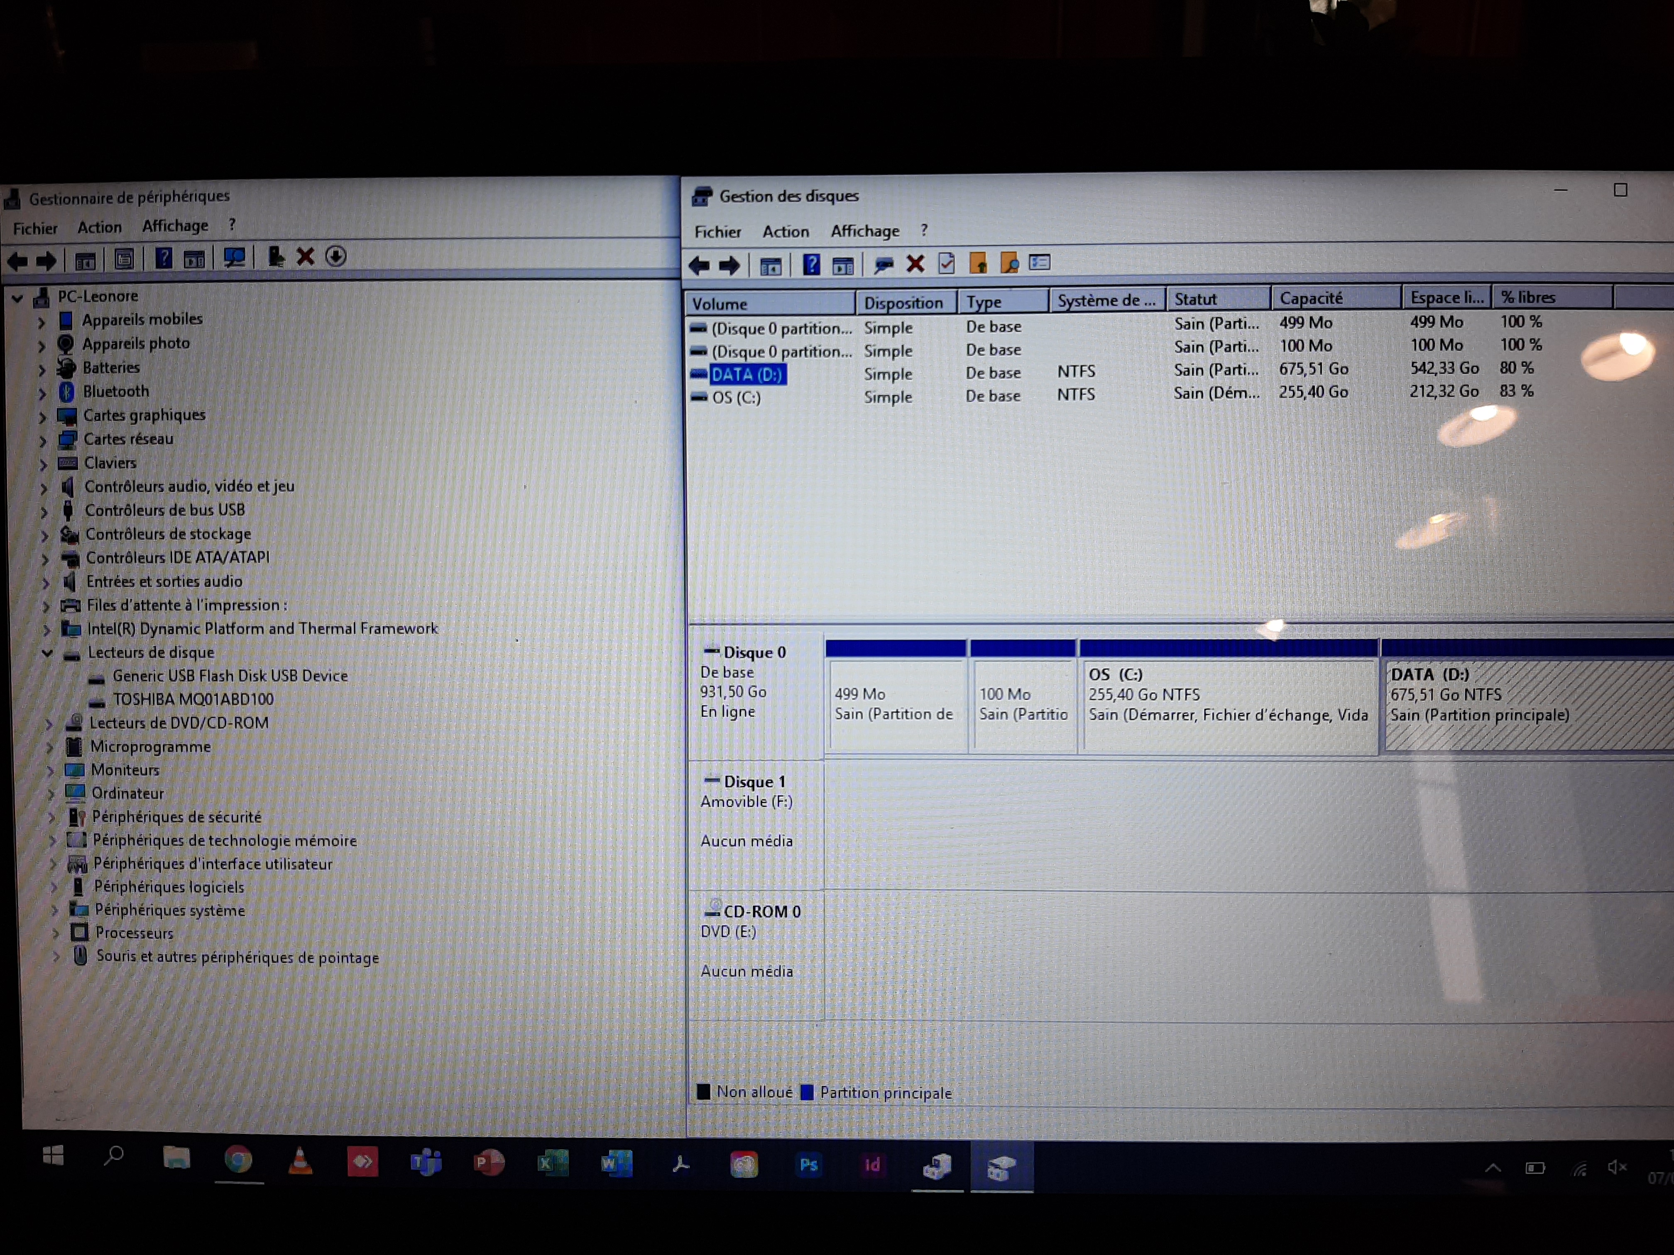1674x1255 pixels.
Task: Open Excel from the taskbar
Action: click(553, 1163)
